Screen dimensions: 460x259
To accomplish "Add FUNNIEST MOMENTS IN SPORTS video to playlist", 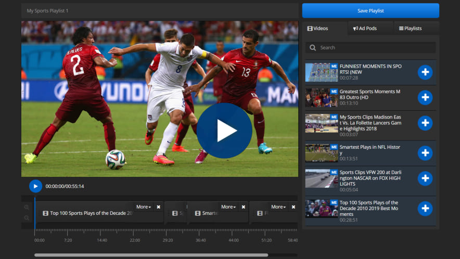I will coord(425,72).
